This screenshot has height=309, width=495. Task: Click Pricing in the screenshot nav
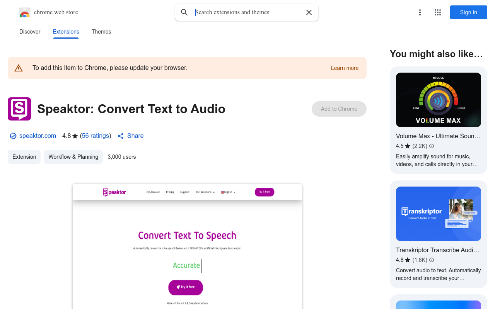point(170,192)
